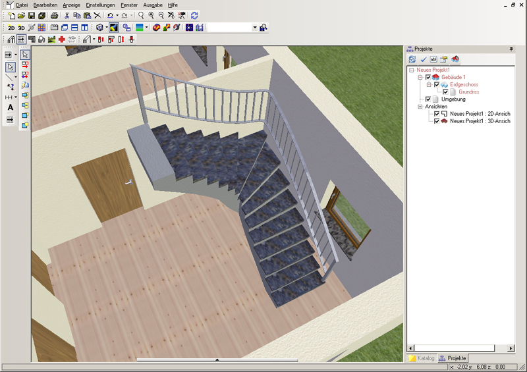Select the Erdgeschoss tree entry

(x=463, y=85)
